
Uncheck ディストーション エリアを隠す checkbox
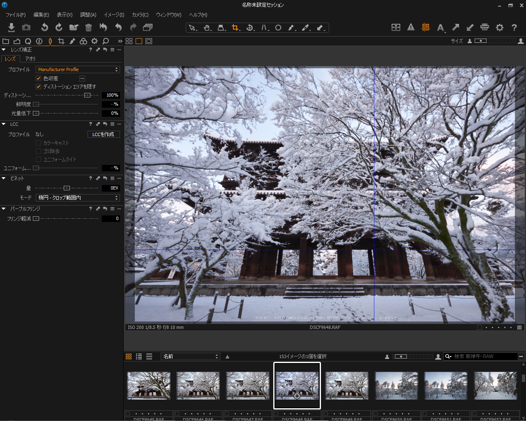pyautogui.click(x=39, y=86)
